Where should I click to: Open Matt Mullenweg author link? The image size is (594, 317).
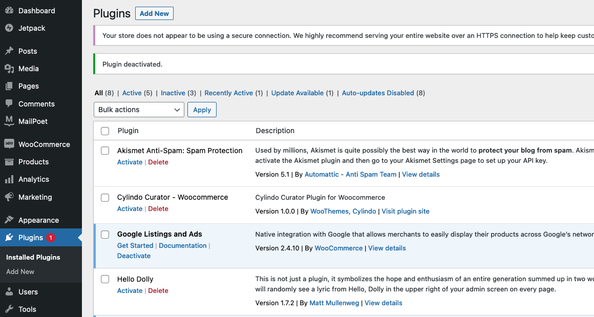click(334, 303)
